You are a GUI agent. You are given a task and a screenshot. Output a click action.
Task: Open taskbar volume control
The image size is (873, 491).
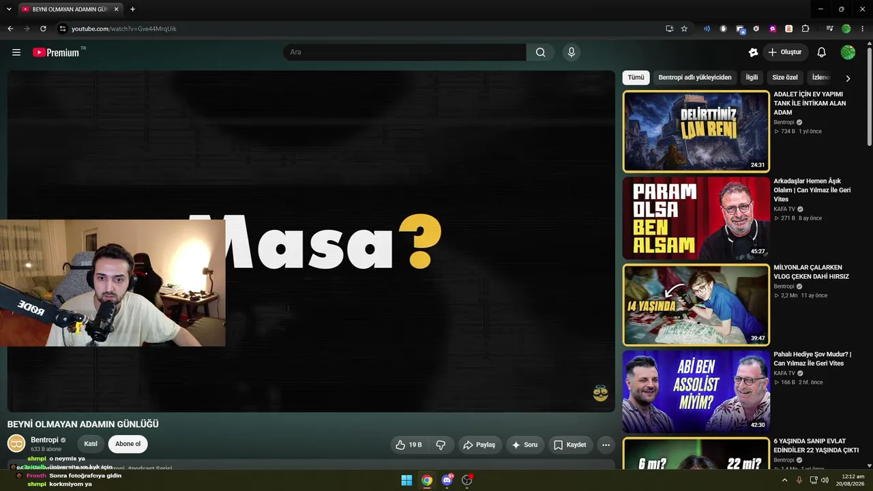tap(825, 480)
